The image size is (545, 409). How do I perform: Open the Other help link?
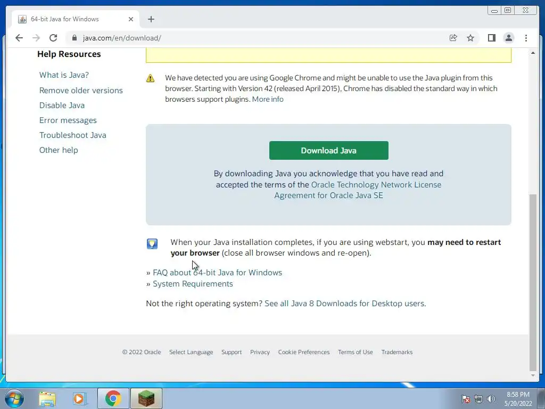click(x=59, y=150)
